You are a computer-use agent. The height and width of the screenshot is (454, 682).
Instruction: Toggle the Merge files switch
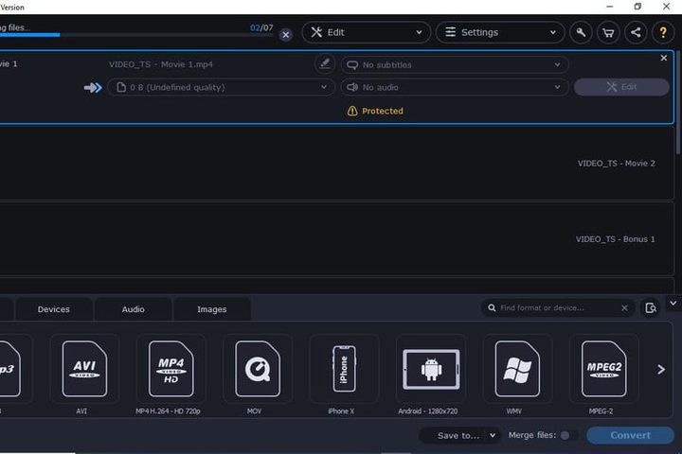567,435
